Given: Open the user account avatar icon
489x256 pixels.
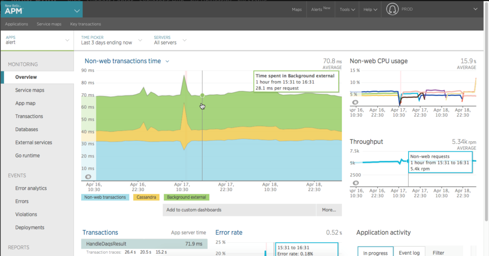Looking at the screenshot, I should 392,9.
